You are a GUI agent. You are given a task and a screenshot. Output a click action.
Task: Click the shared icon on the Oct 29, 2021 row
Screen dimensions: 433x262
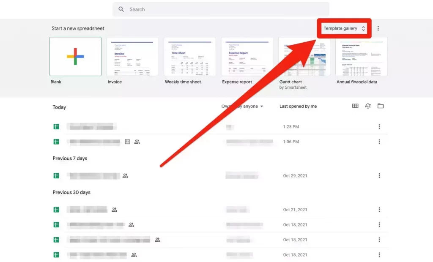coord(125,176)
